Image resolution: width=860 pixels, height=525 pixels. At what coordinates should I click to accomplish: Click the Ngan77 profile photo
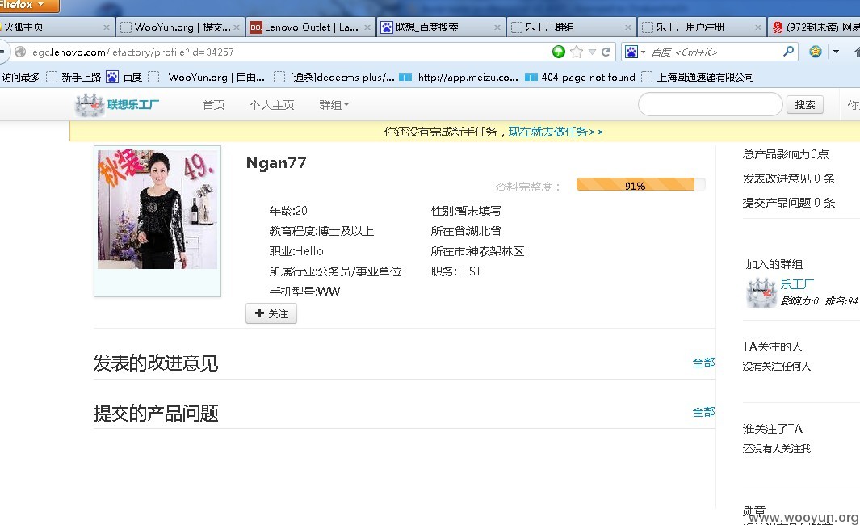(157, 209)
